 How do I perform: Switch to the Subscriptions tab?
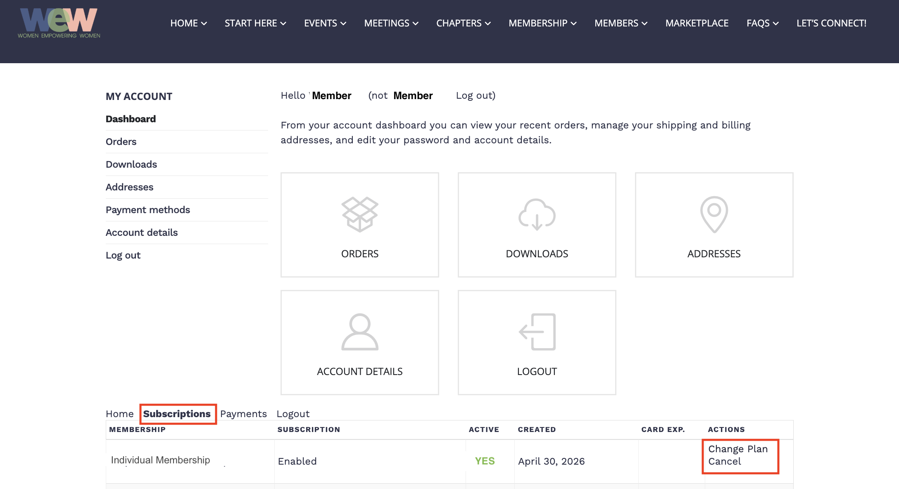pyautogui.click(x=177, y=414)
